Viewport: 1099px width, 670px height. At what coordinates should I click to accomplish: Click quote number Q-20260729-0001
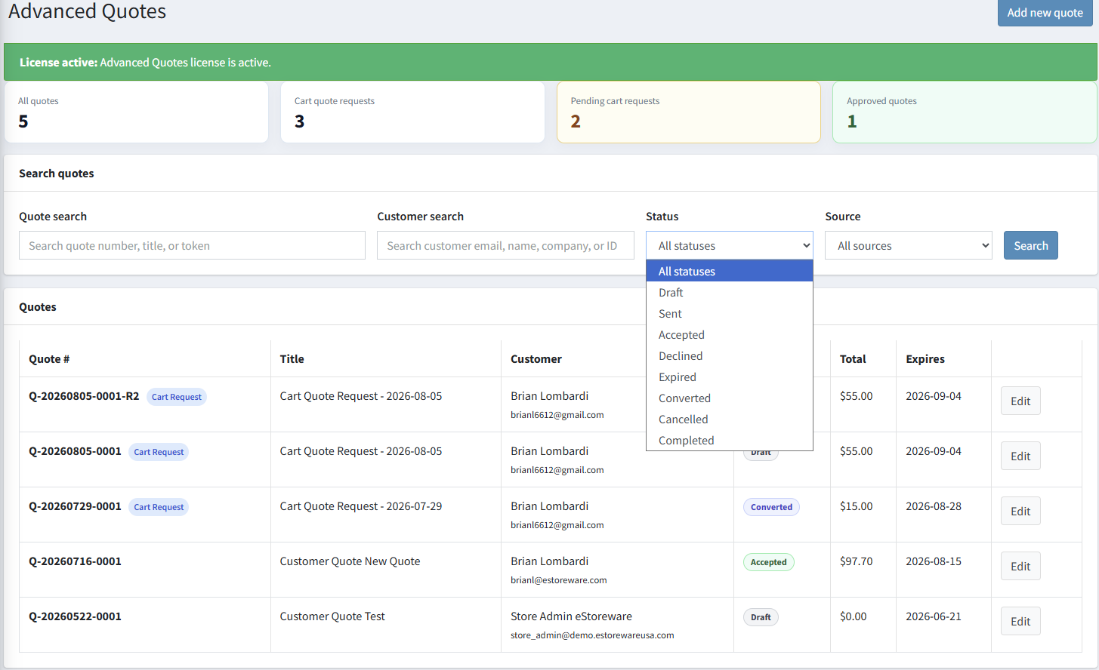tap(75, 506)
